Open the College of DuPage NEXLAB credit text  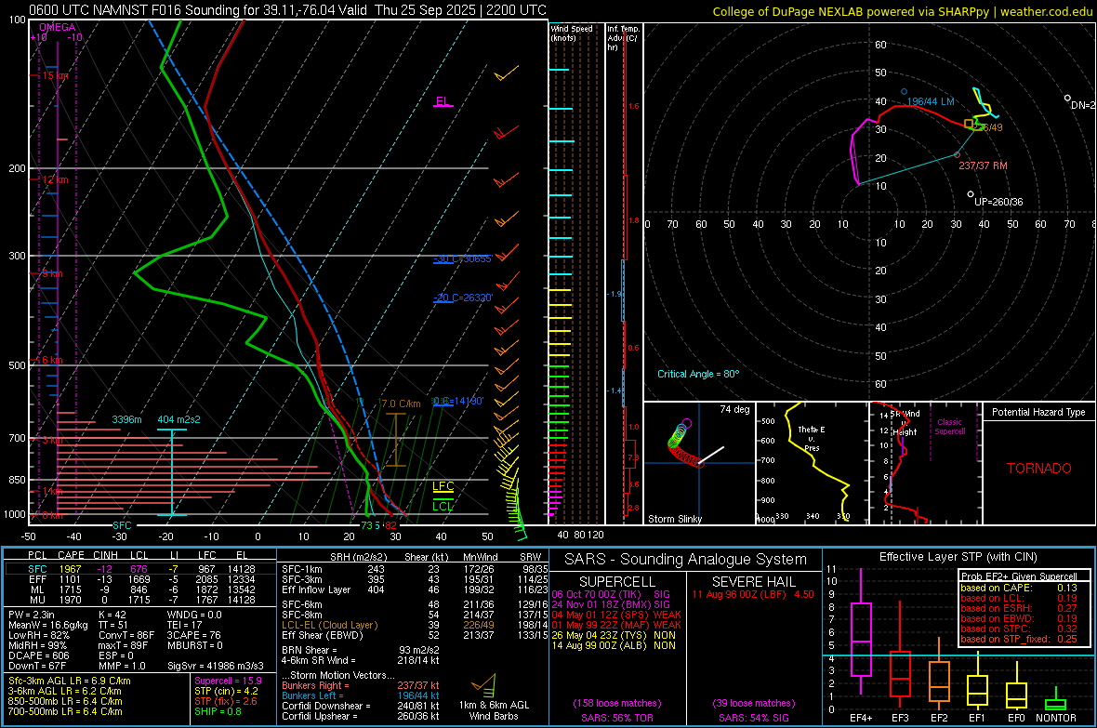(902, 12)
